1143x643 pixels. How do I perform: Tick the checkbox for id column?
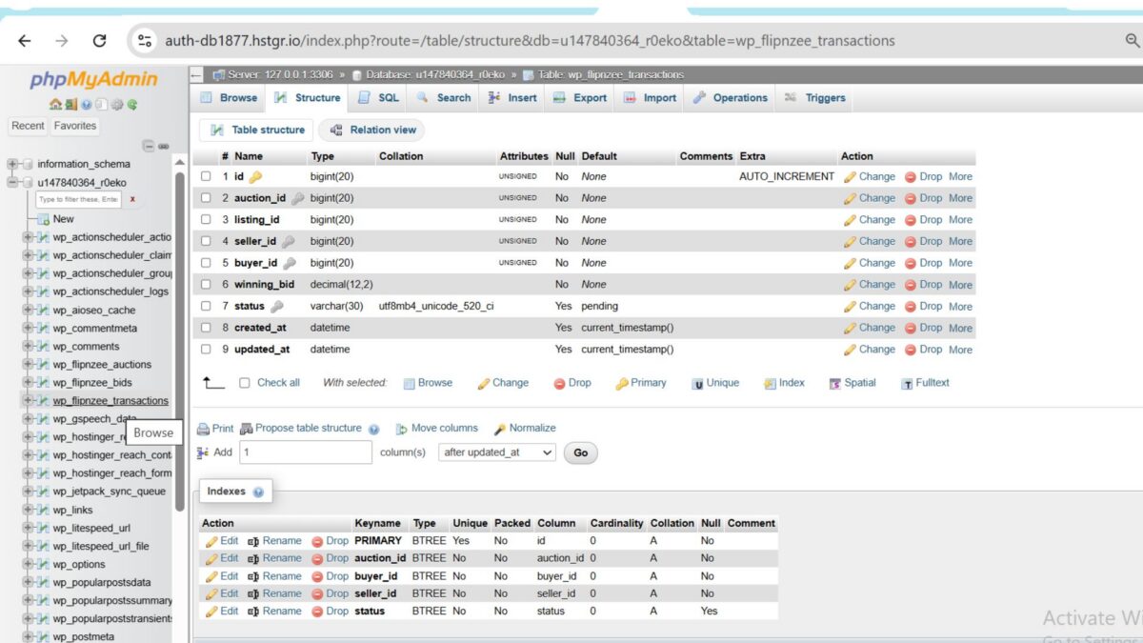tap(206, 176)
